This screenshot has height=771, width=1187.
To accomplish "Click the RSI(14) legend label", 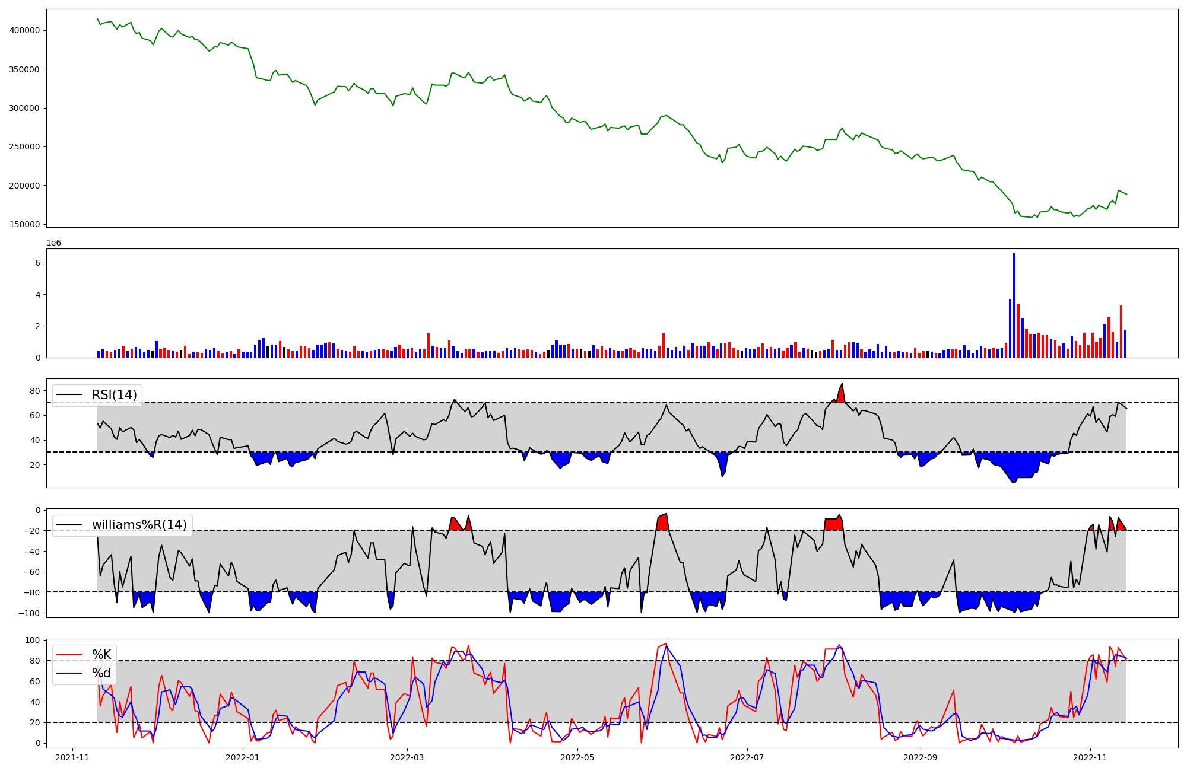I will point(114,395).
